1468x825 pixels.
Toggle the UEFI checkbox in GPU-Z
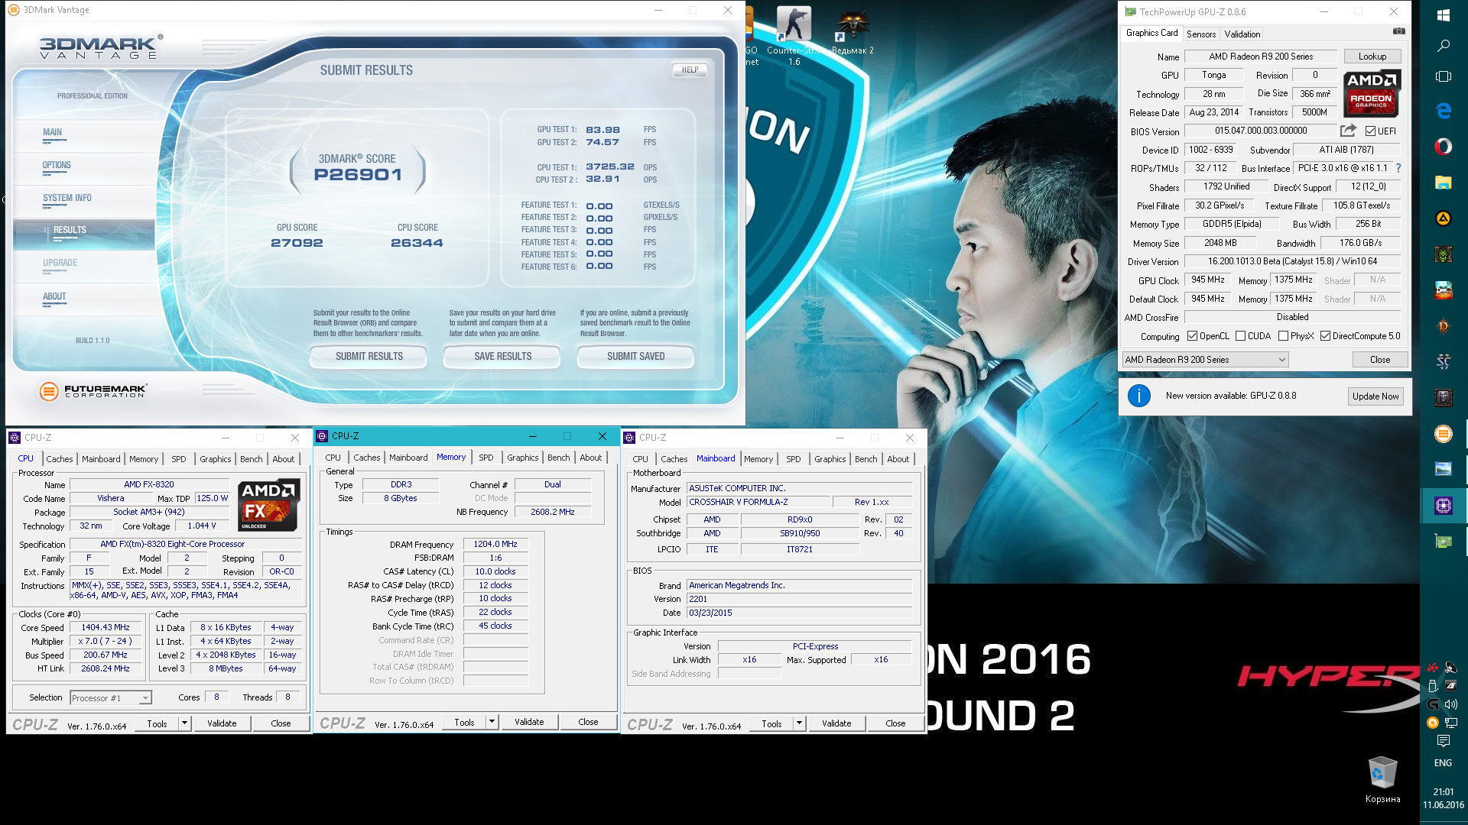pos(1370,131)
